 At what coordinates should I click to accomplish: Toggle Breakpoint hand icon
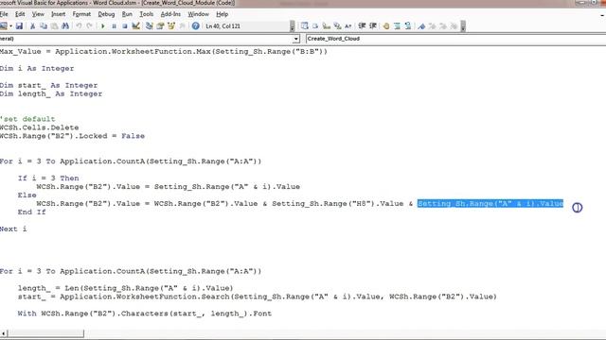386,25
